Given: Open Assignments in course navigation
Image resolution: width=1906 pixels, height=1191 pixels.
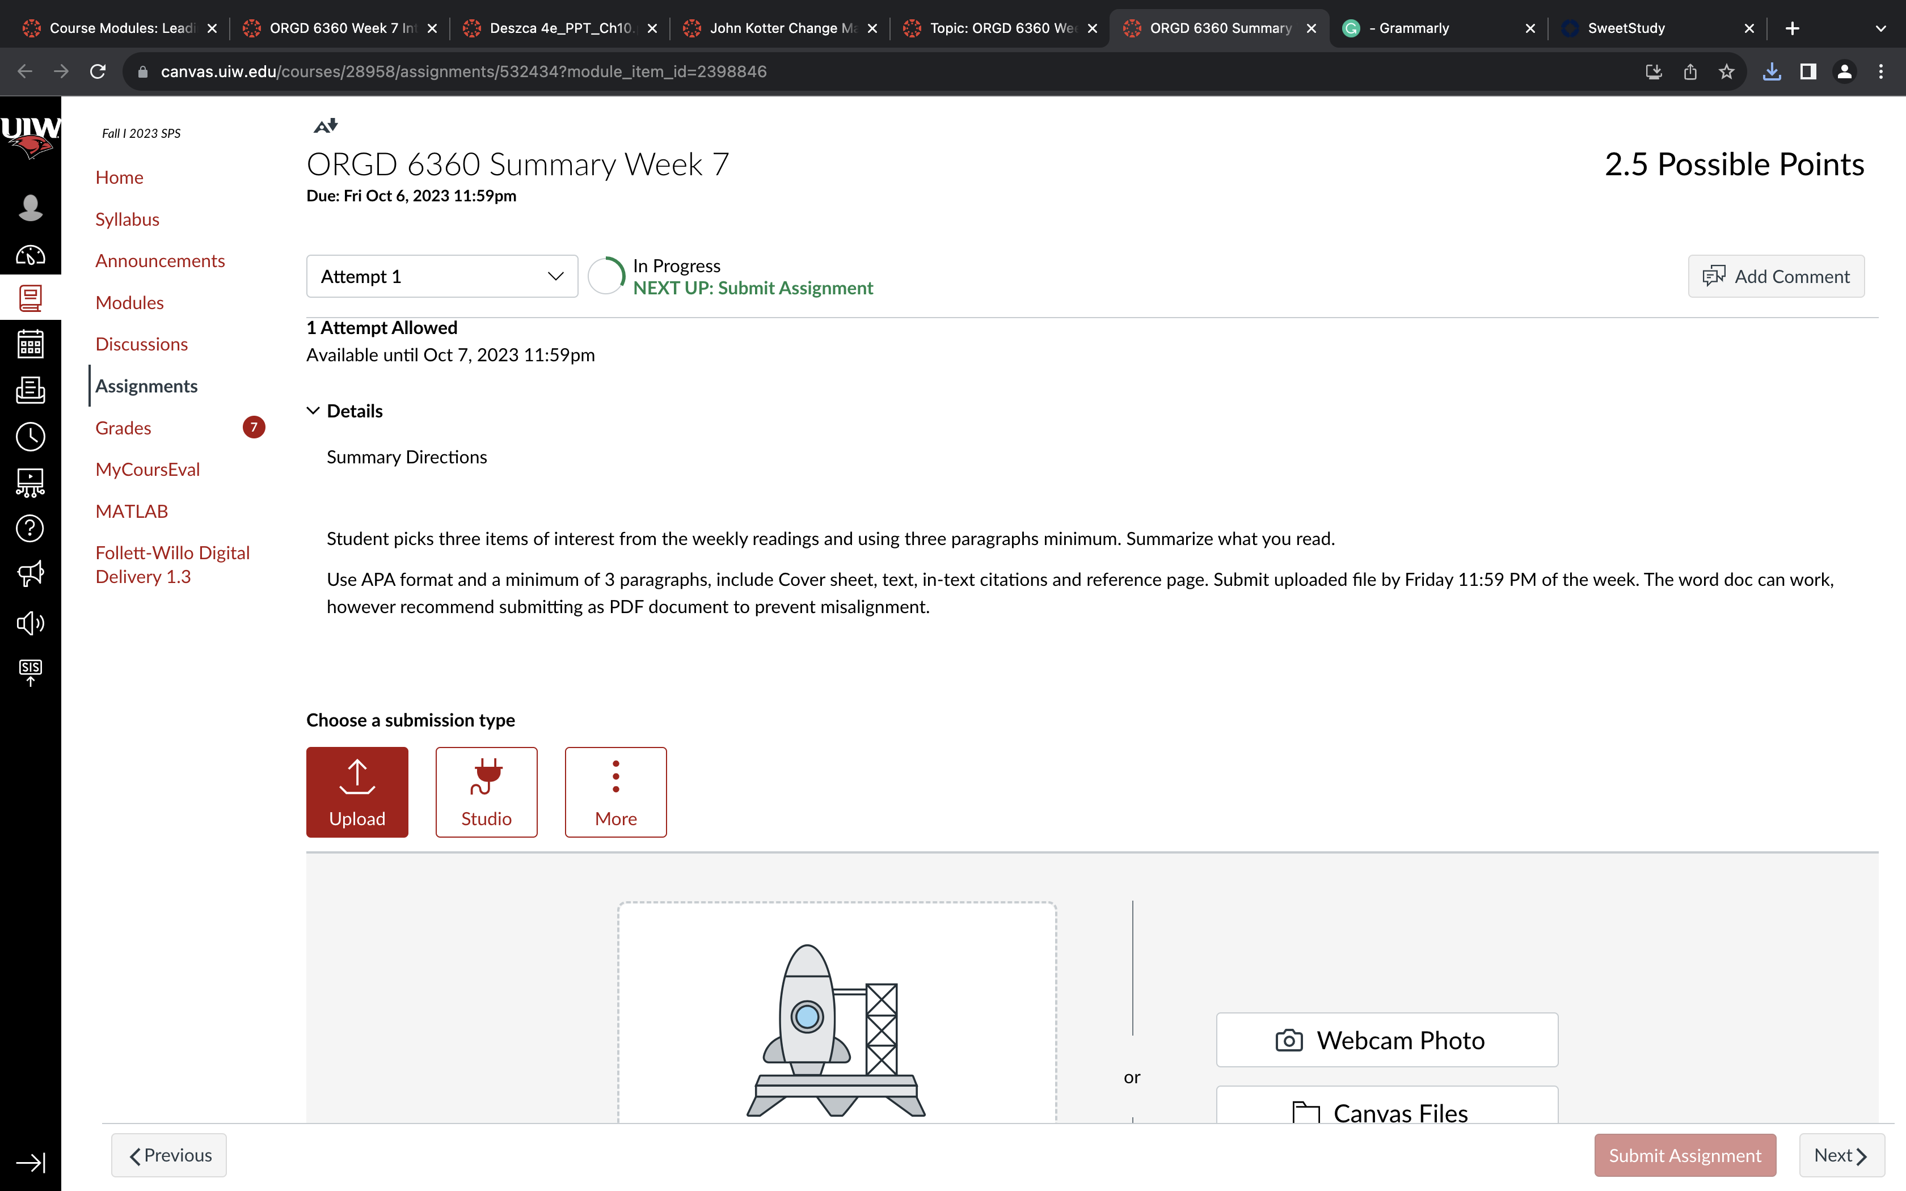Looking at the screenshot, I should pos(146,386).
